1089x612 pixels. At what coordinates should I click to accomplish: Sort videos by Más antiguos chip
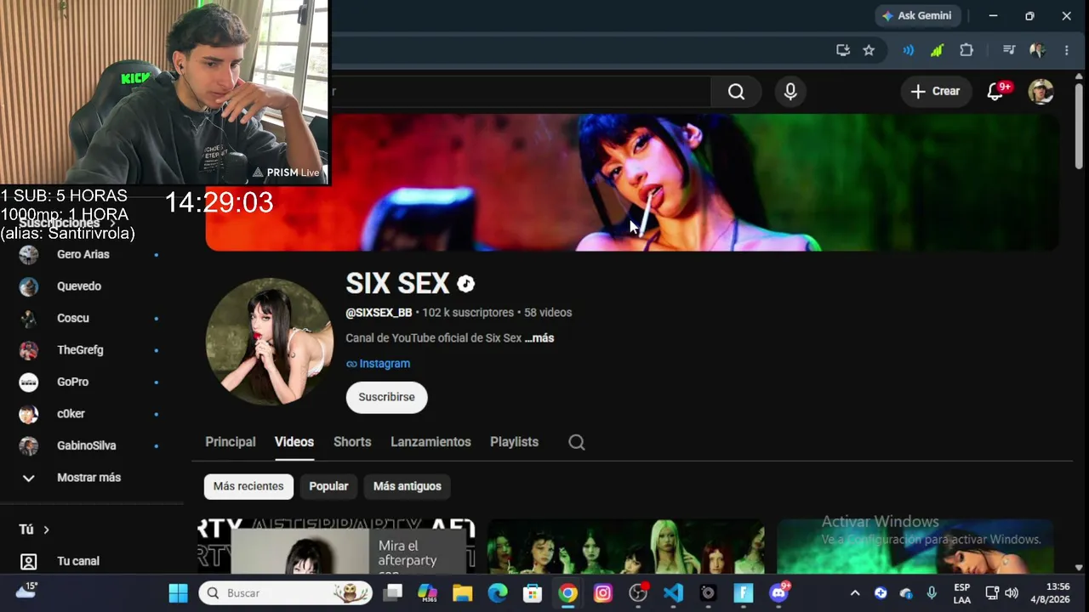[x=408, y=486]
